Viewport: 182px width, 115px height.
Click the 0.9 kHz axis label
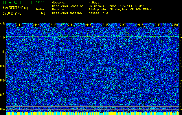(2, 66)
